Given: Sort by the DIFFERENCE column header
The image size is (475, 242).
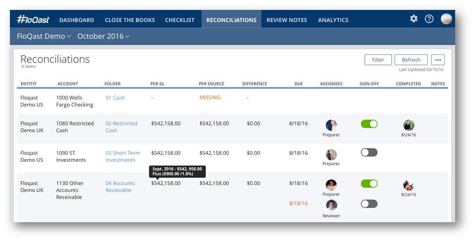Looking at the screenshot, I should click(255, 84).
